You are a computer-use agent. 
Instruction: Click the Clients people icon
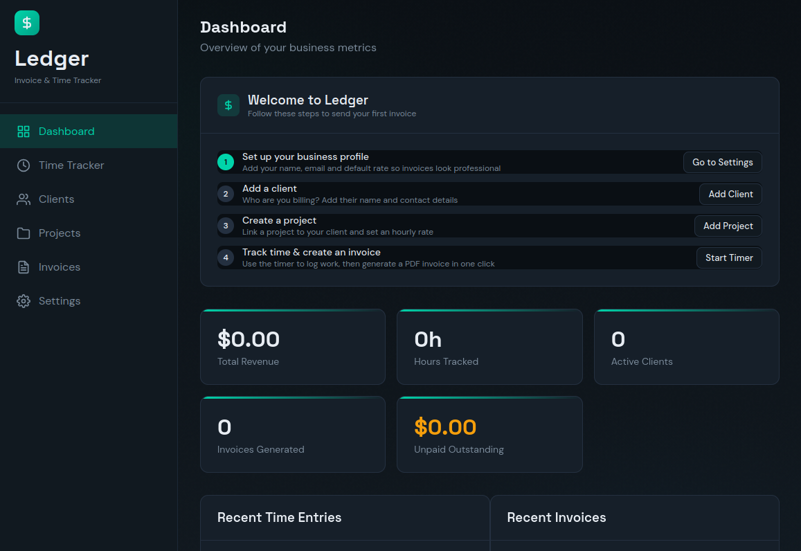pyautogui.click(x=24, y=199)
